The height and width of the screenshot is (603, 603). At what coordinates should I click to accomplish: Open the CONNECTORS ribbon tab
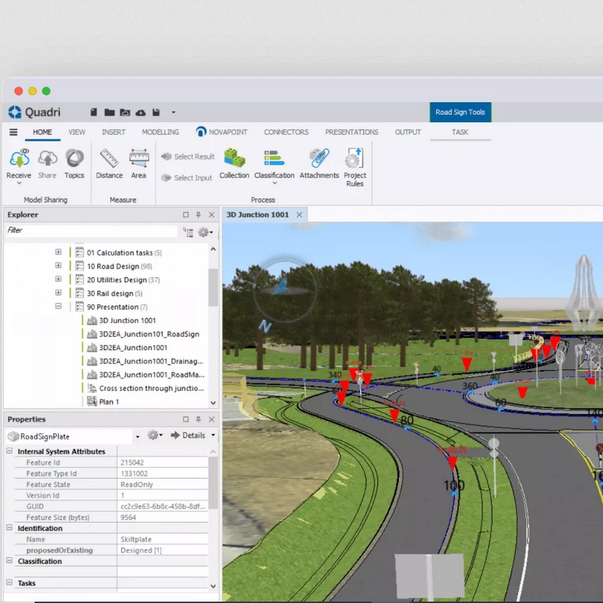[286, 132]
